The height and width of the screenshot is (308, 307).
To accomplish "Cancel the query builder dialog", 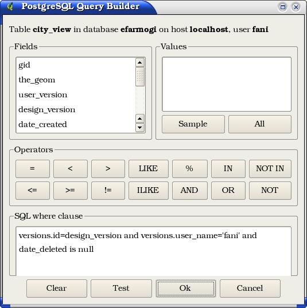I will [x=250, y=289].
